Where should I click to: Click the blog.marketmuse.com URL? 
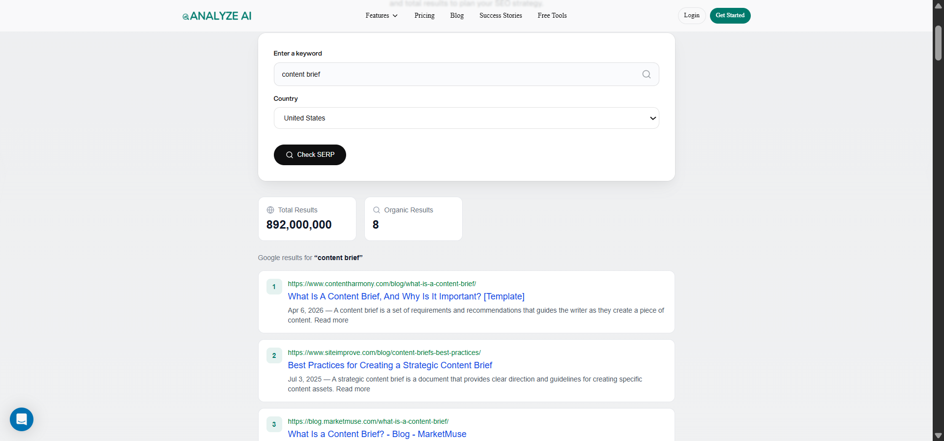(368, 421)
